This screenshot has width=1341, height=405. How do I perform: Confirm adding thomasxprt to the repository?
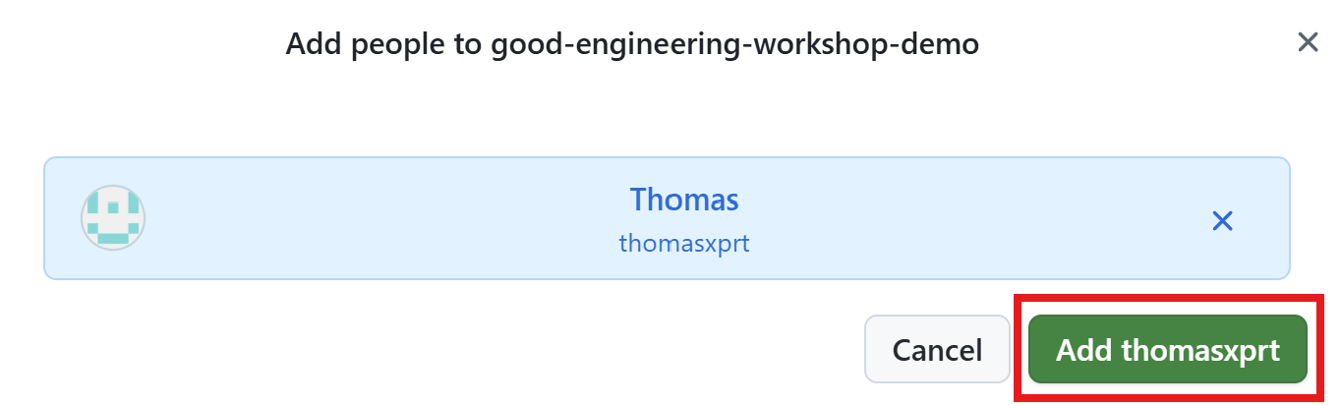coord(1167,350)
